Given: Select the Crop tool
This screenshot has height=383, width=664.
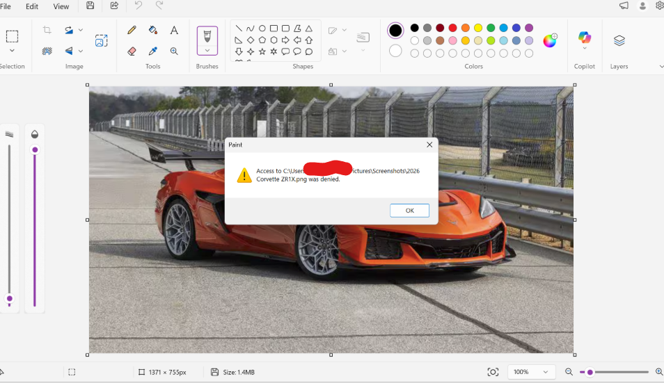Looking at the screenshot, I should [47, 30].
